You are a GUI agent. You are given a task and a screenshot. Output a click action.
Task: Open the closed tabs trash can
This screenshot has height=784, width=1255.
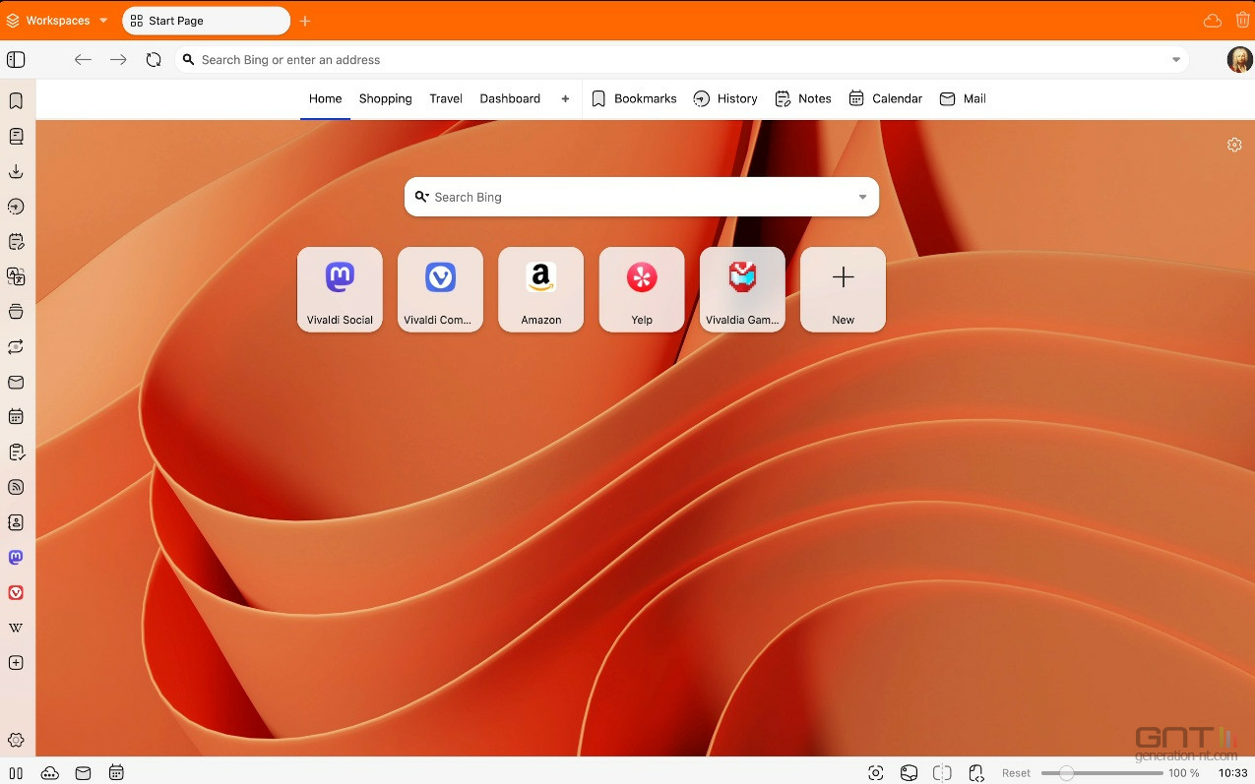(x=1242, y=21)
